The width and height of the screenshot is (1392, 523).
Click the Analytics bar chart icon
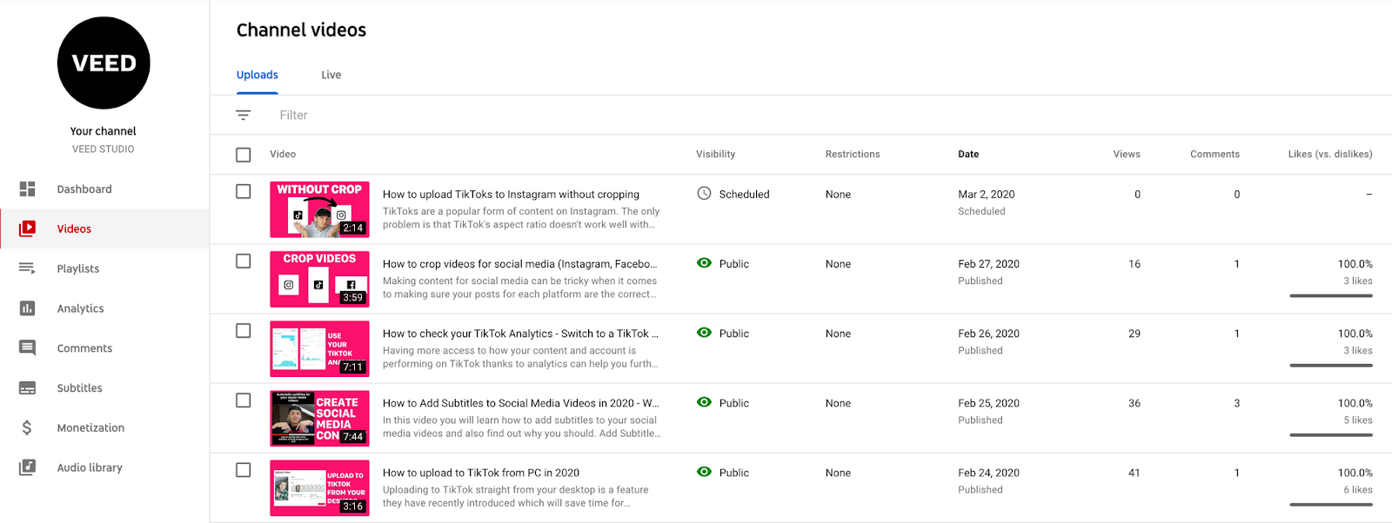[27, 308]
